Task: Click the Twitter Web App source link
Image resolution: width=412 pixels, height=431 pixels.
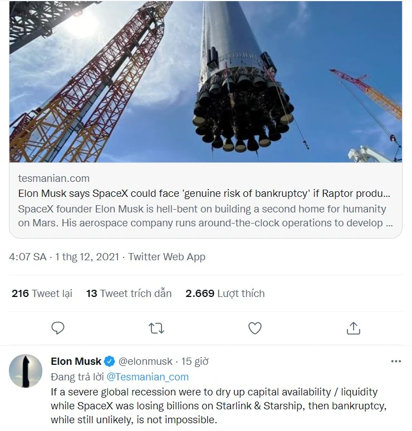Action: pos(166,257)
